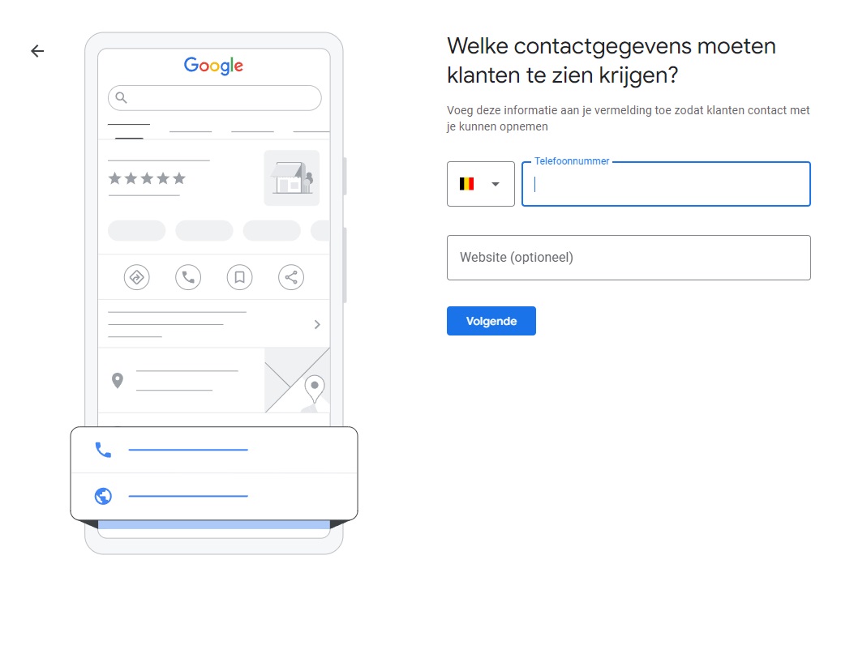Click the chevron arrow in the business details row
This screenshot has height=658, width=854.
click(x=317, y=324)
